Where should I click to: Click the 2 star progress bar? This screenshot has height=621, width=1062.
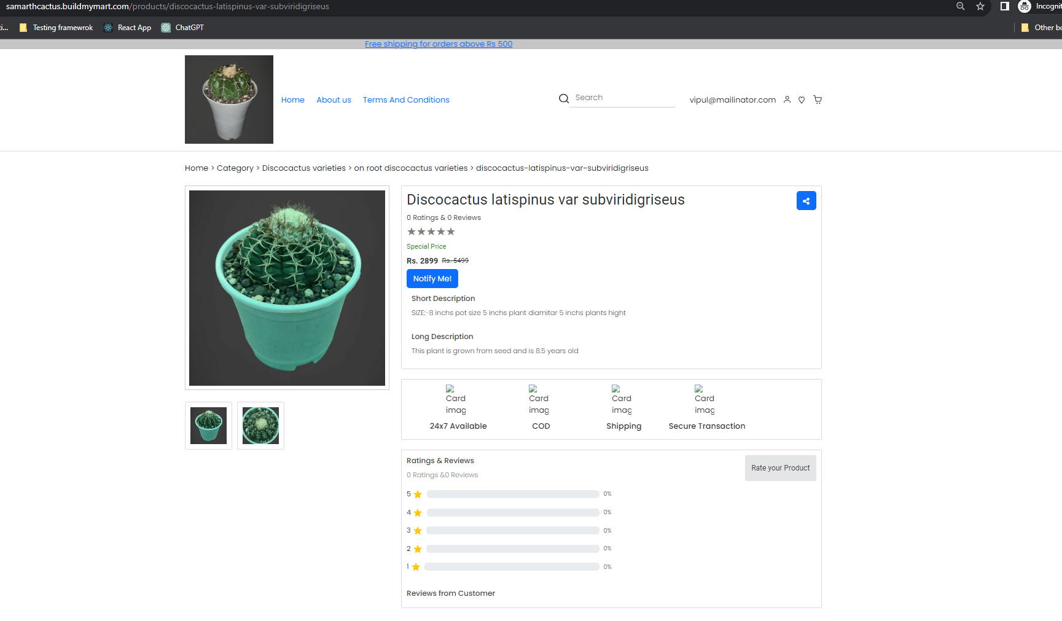513,549
